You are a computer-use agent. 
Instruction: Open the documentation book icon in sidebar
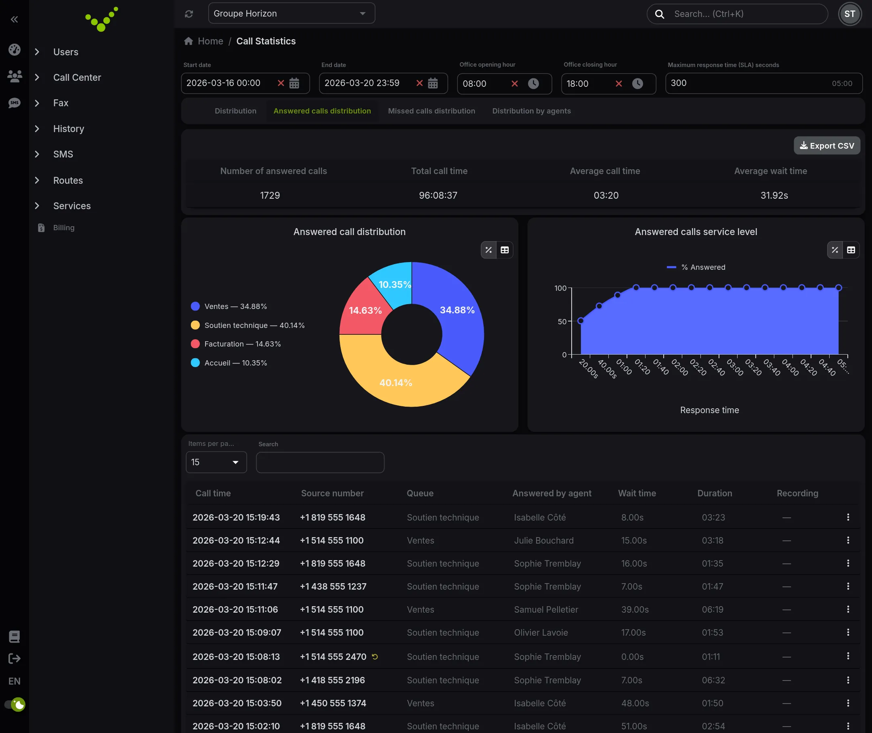[x=15, y=636]
